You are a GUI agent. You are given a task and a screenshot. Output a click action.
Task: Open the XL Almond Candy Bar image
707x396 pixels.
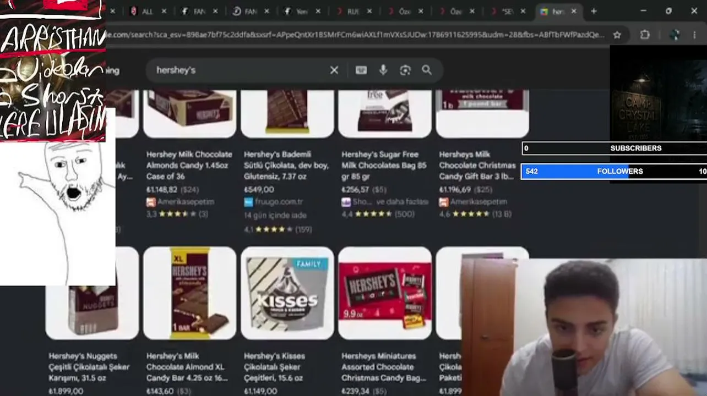[x=189, y=293]
